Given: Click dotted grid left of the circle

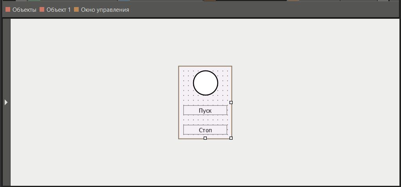Looking at the screenshot, I should point(186,83).
